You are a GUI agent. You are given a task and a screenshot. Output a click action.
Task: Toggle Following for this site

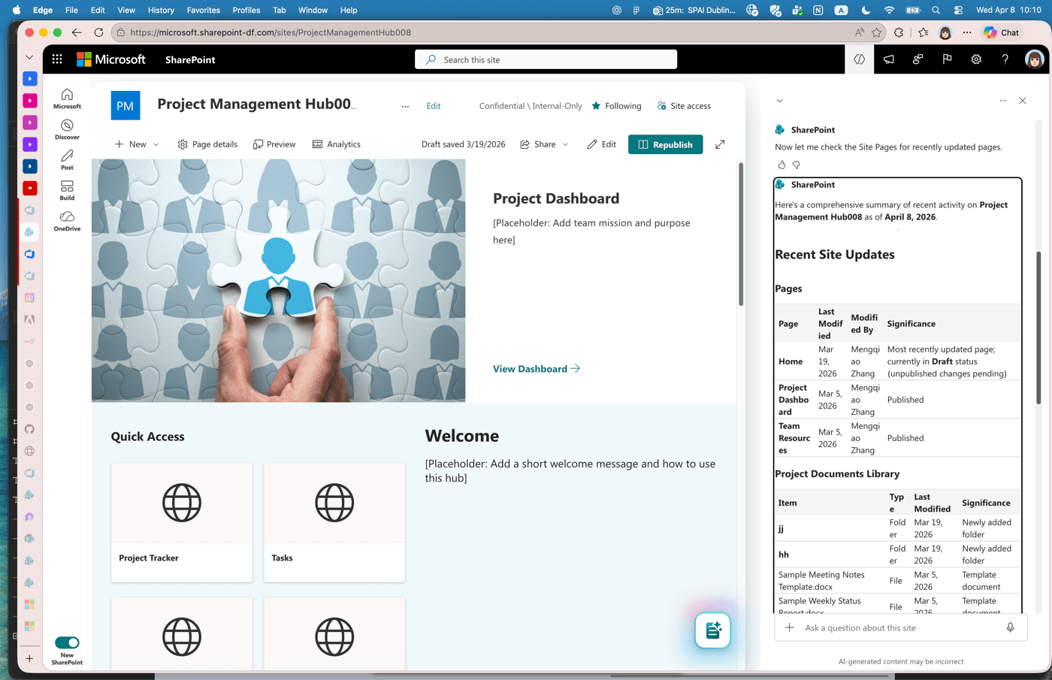(616, 106)
